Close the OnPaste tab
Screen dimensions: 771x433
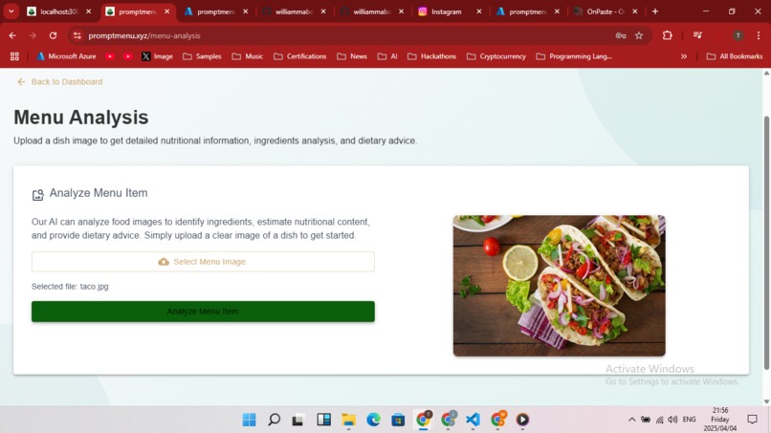point(635,11)
